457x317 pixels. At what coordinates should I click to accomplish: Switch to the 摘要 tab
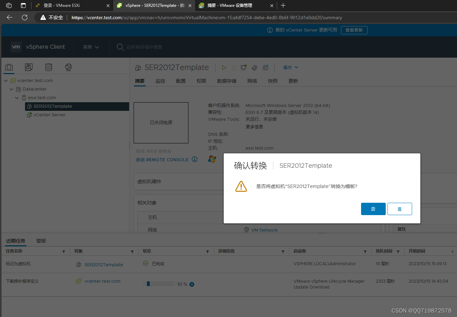click(x=140, y=81)
